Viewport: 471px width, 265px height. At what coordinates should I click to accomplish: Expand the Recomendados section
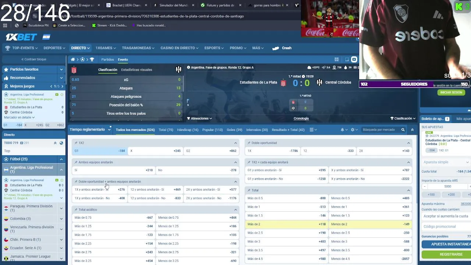[61, 78]
